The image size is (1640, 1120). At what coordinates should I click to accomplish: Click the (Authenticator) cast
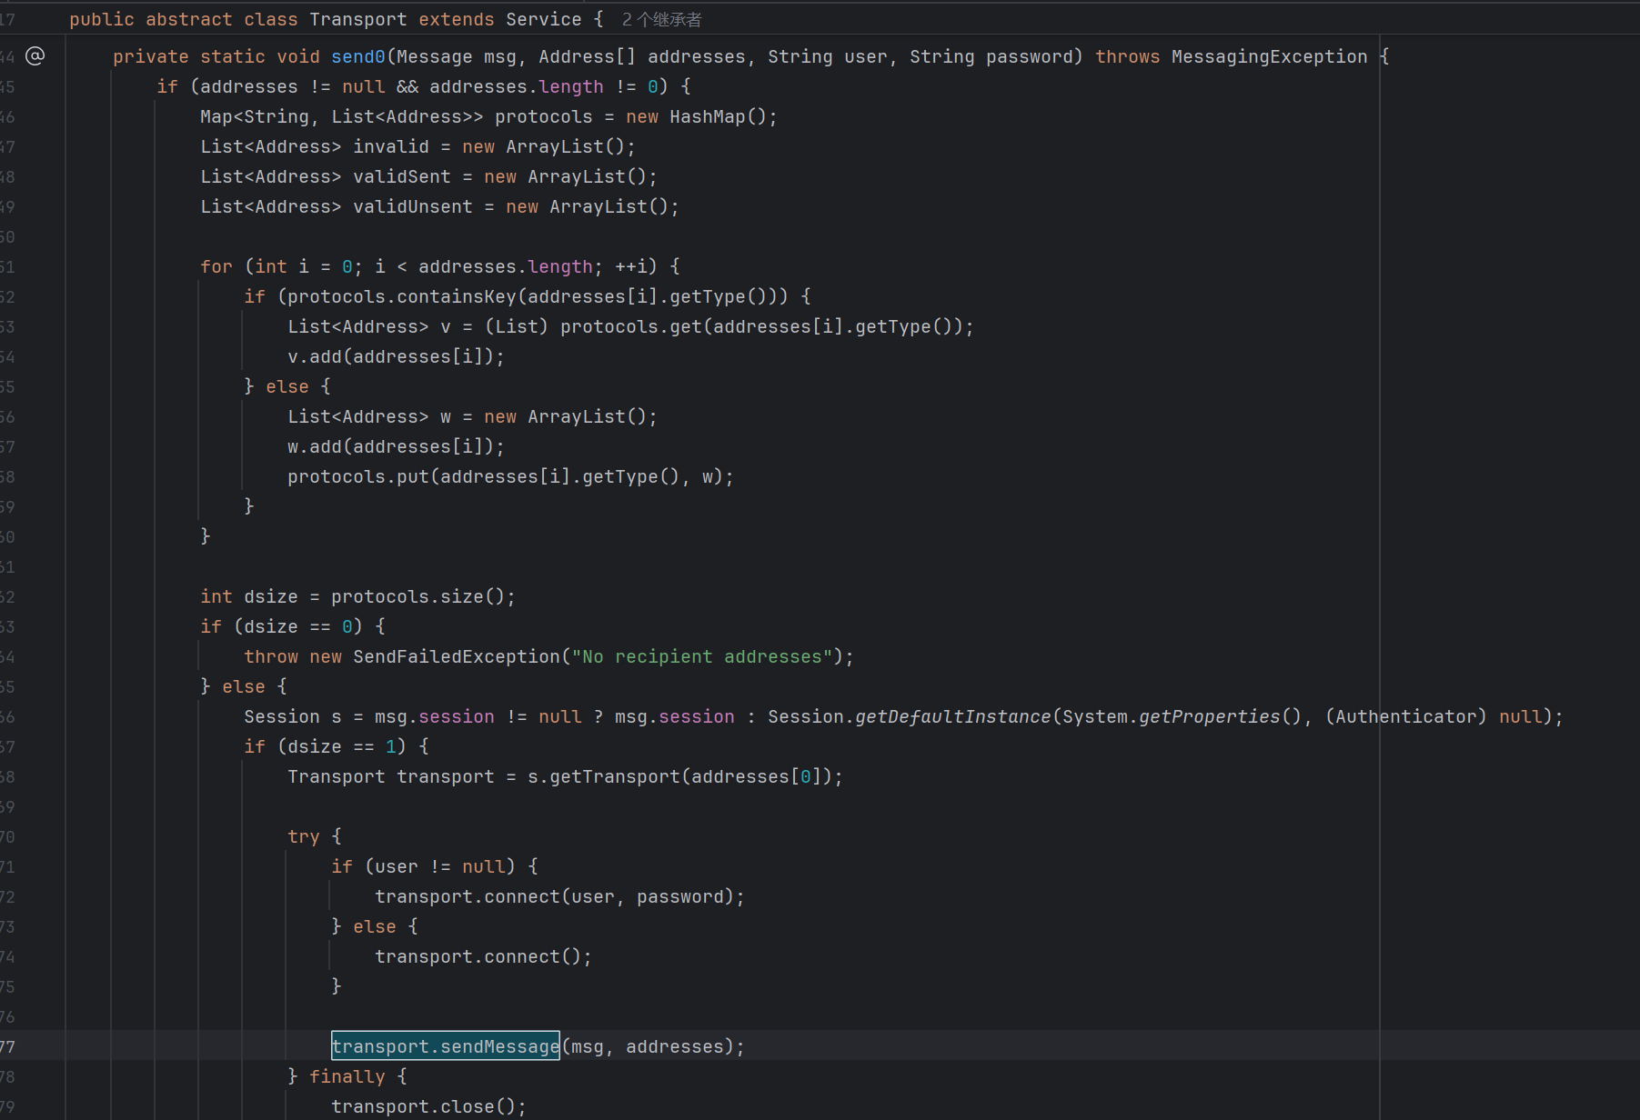1405,716
